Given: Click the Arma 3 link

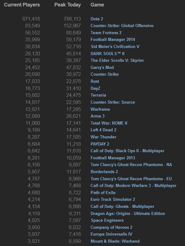Looking at the screenshot, I should click(97, 116).
